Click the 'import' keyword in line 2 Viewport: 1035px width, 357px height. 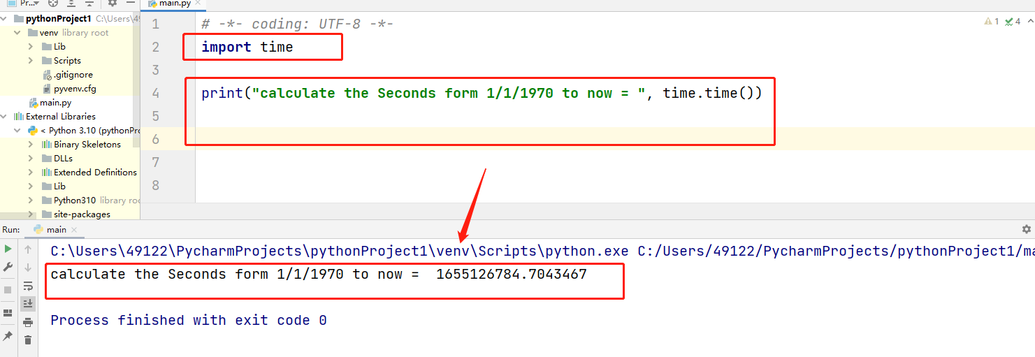coord(226,47)
